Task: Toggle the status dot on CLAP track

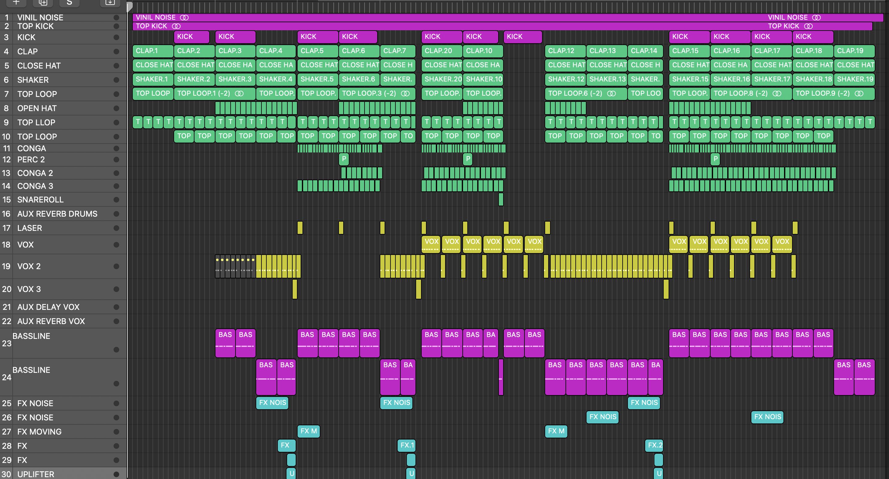Action: [116, 52]
